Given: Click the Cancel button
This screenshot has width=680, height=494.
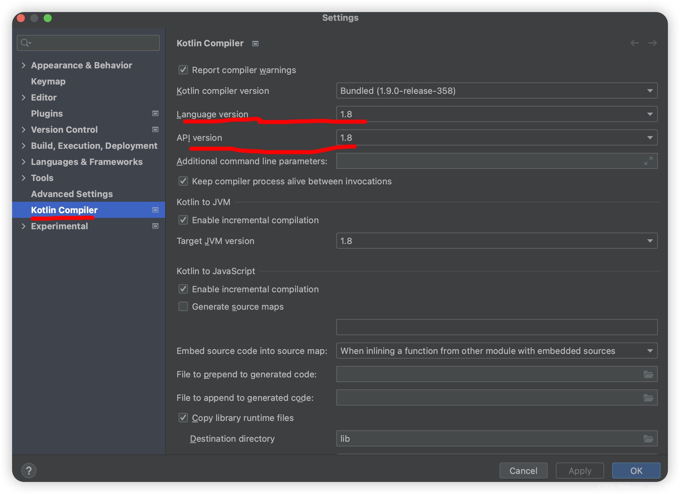Looking at the screenshot, I should point(523,471).
